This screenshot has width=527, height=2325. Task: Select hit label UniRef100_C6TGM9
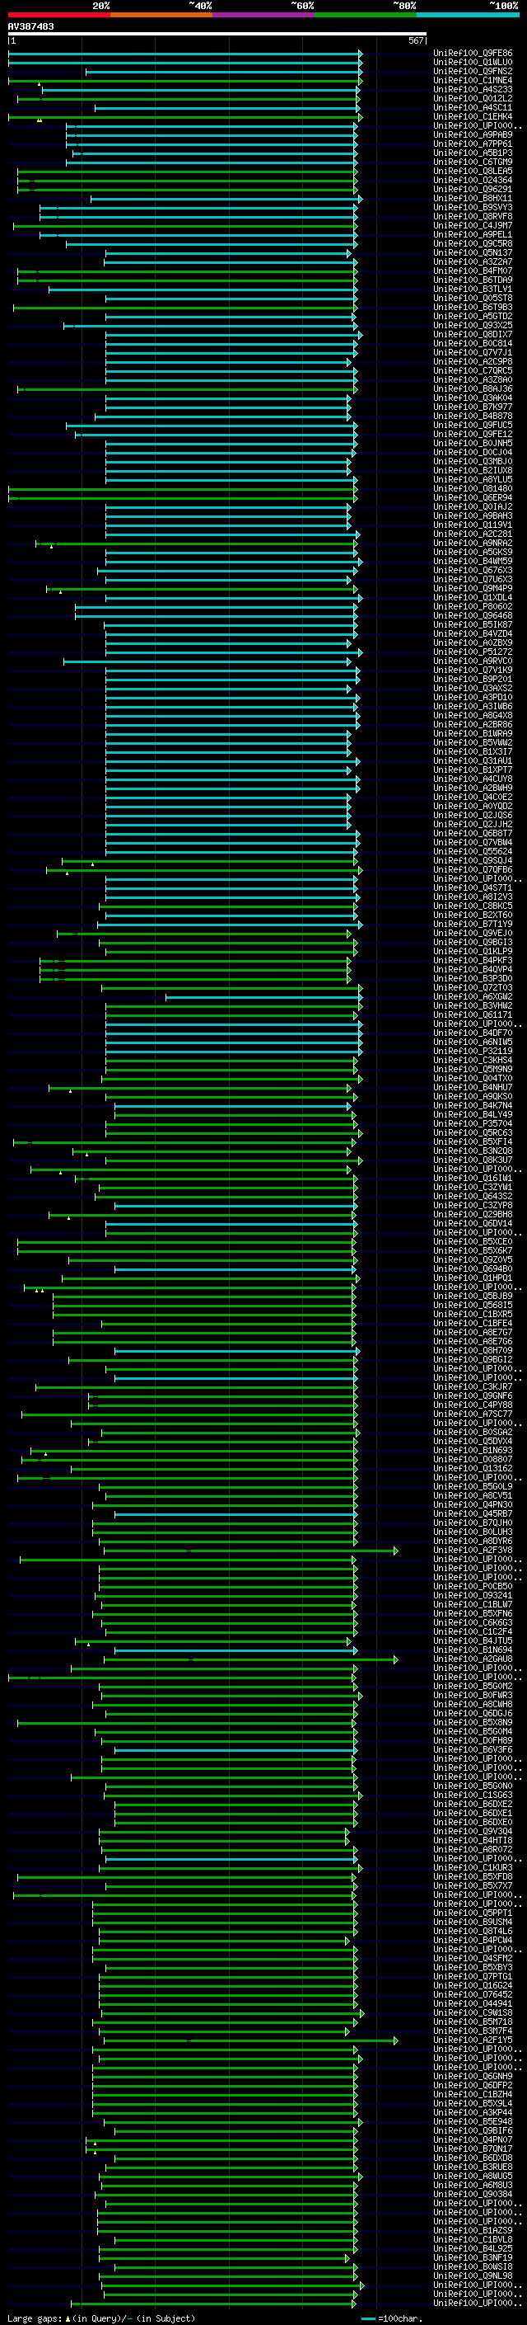pyautogui.click(x=473, y=162)
